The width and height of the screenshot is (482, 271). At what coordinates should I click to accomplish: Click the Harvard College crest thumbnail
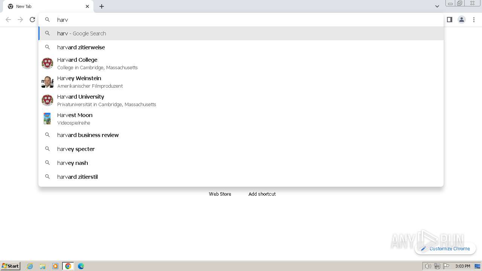coord(47,63)
